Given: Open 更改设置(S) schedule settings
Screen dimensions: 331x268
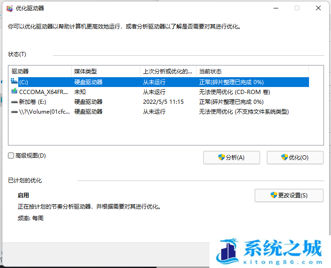Looking at the screenshot, I should (x=289, y=195).
